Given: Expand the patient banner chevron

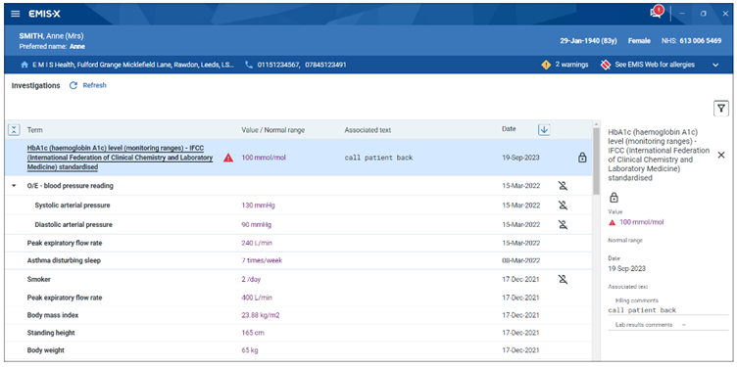Looking at the screenshot, I should coord(715,65).
